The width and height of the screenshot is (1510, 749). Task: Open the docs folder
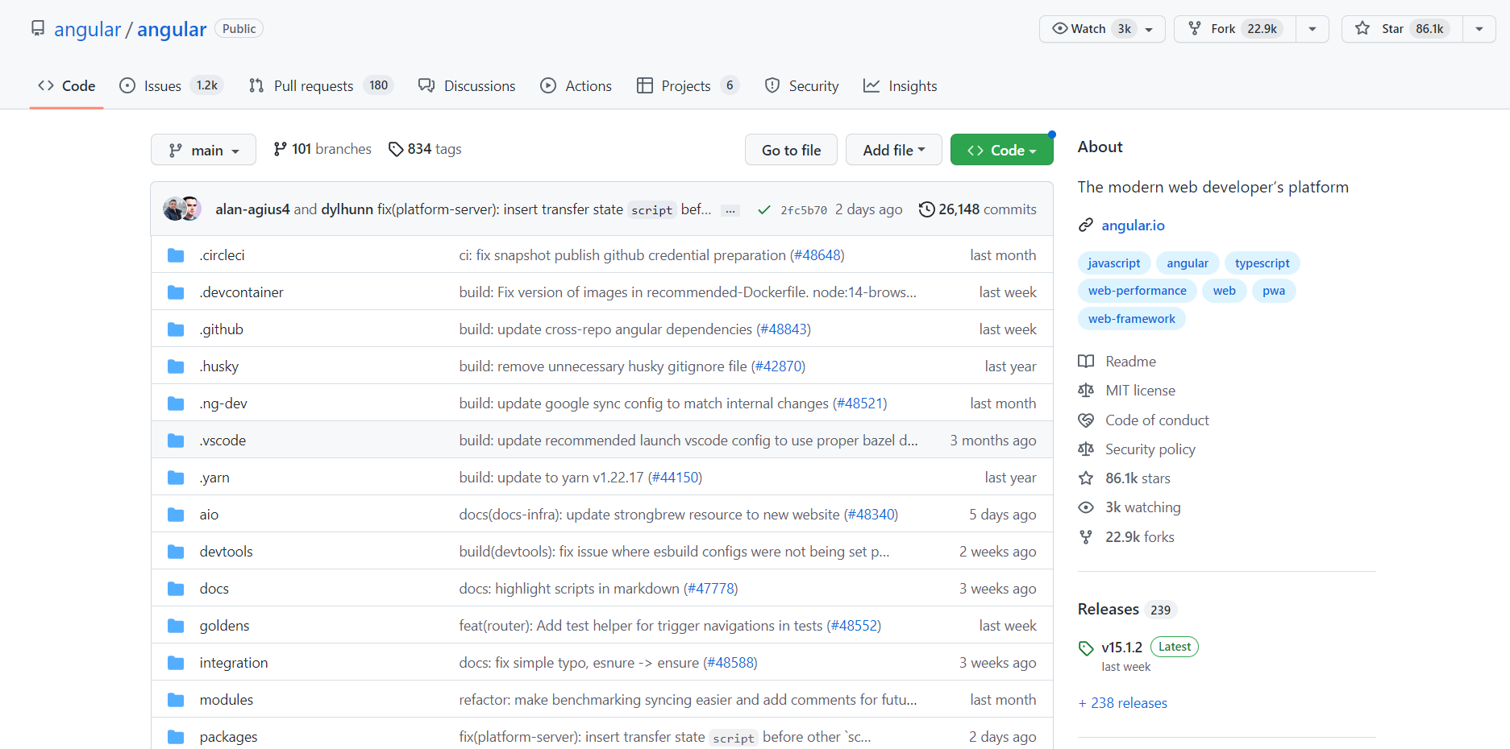[x=214, y=589]
